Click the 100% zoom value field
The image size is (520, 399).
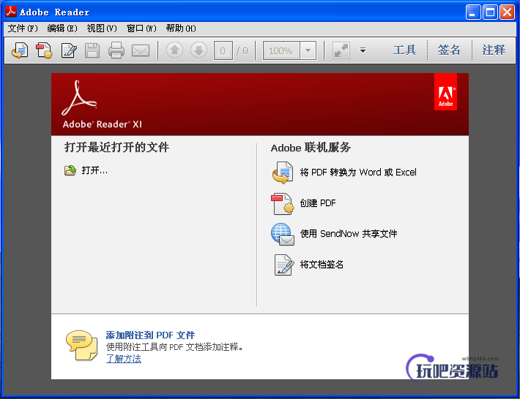pos(281,50)
